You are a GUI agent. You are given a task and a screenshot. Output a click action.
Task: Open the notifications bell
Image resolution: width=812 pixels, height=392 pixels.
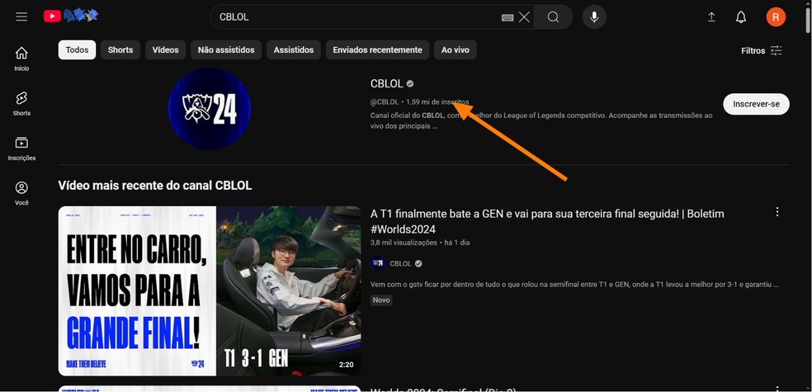point(741,17)
